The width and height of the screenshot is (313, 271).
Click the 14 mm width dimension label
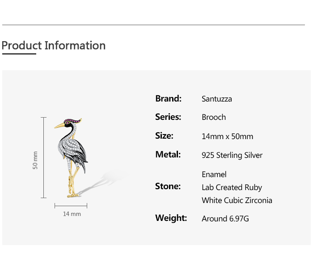(x=72, y=214)
